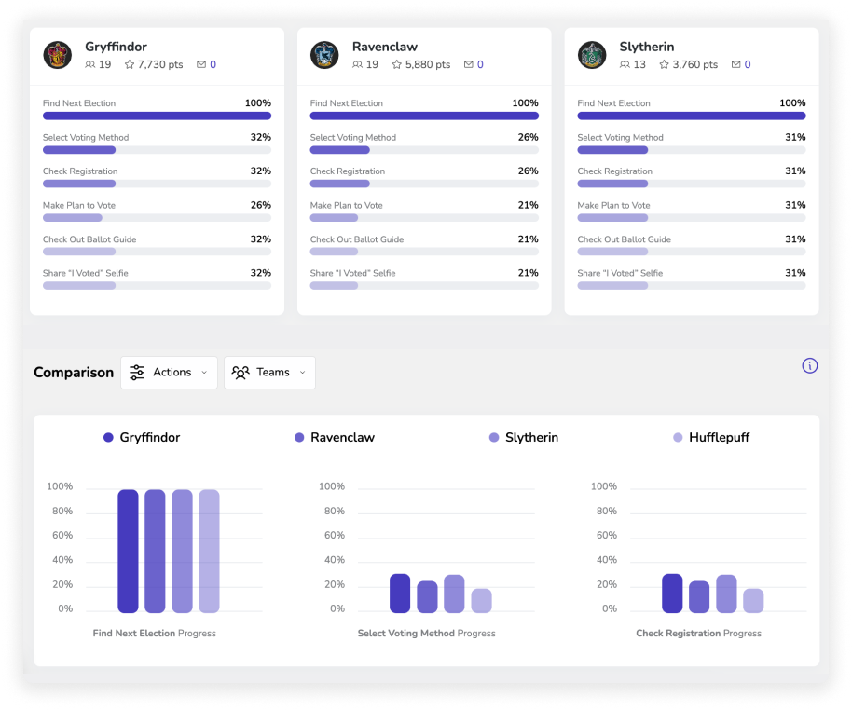
Task: Click Gryffindor Make Plan to Vote 26% value
Action: click(261, 205)
